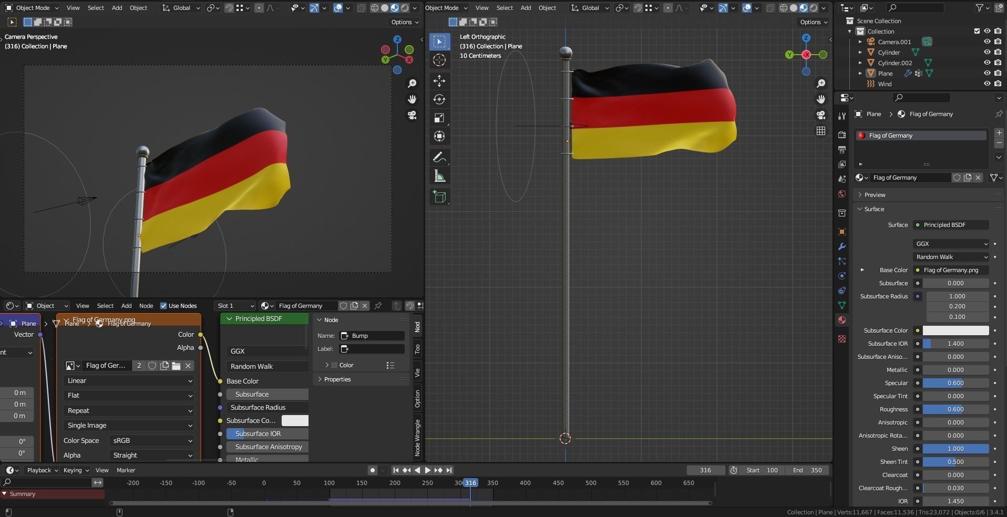
Task: Hide the Cylinder object in the outliner
Action: [988, 52]
